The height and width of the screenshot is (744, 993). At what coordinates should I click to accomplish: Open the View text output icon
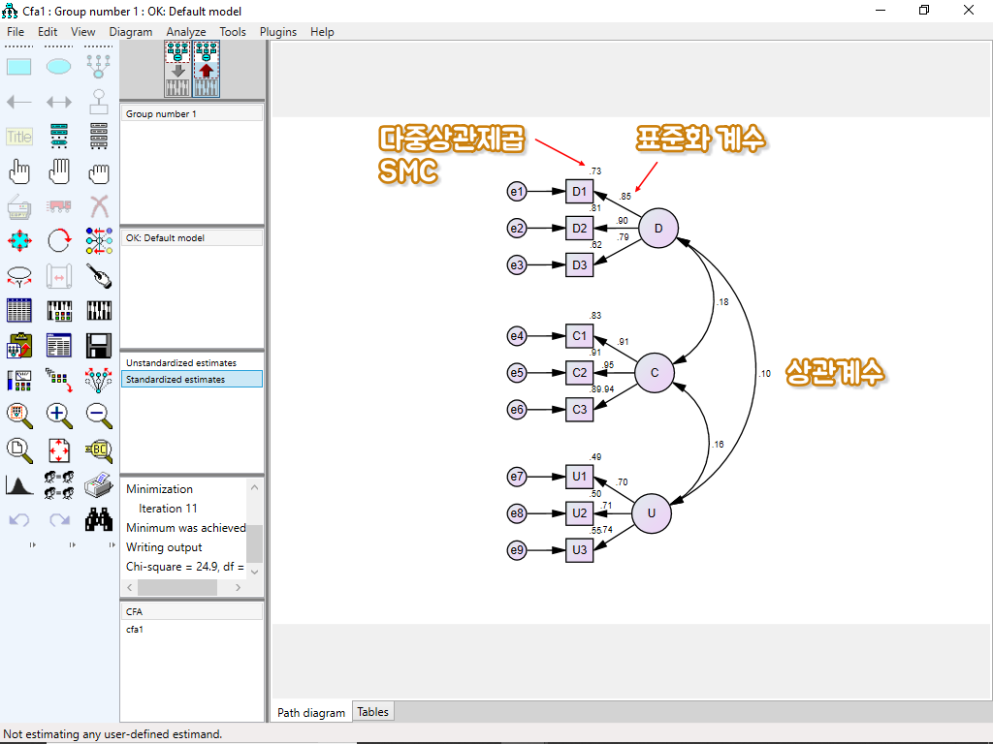(x=59, y=346)
